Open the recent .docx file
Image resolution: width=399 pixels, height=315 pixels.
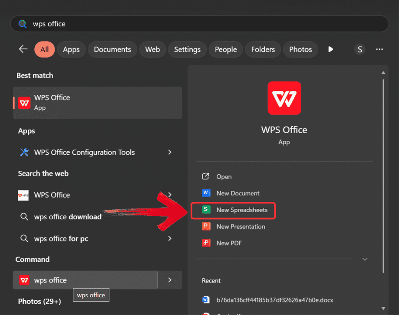[274, 300]
